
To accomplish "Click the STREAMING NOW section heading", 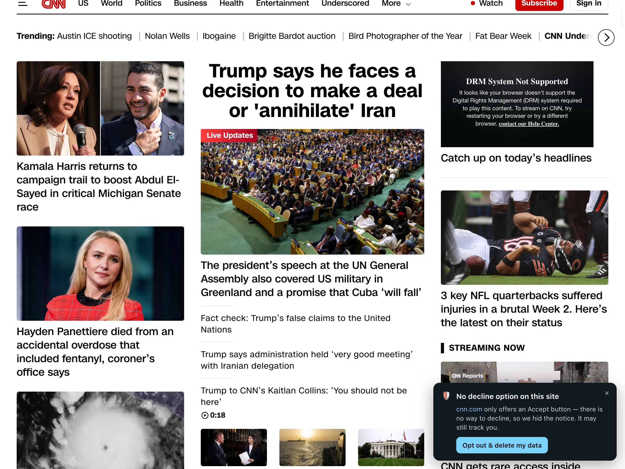I will [486, 348].
